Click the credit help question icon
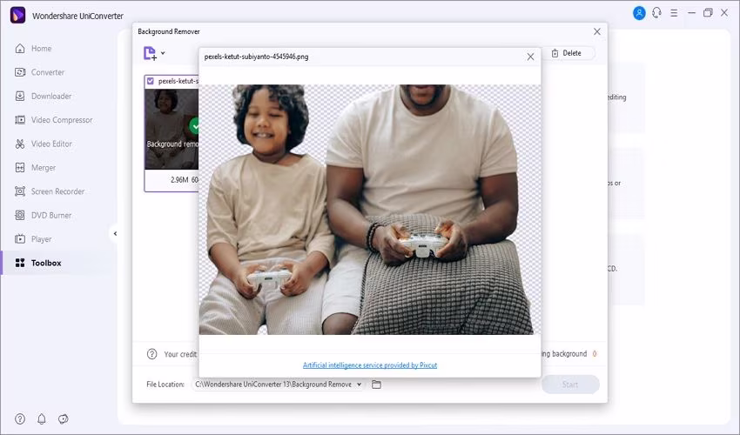The image size is (740, 435). pos(152,354)
